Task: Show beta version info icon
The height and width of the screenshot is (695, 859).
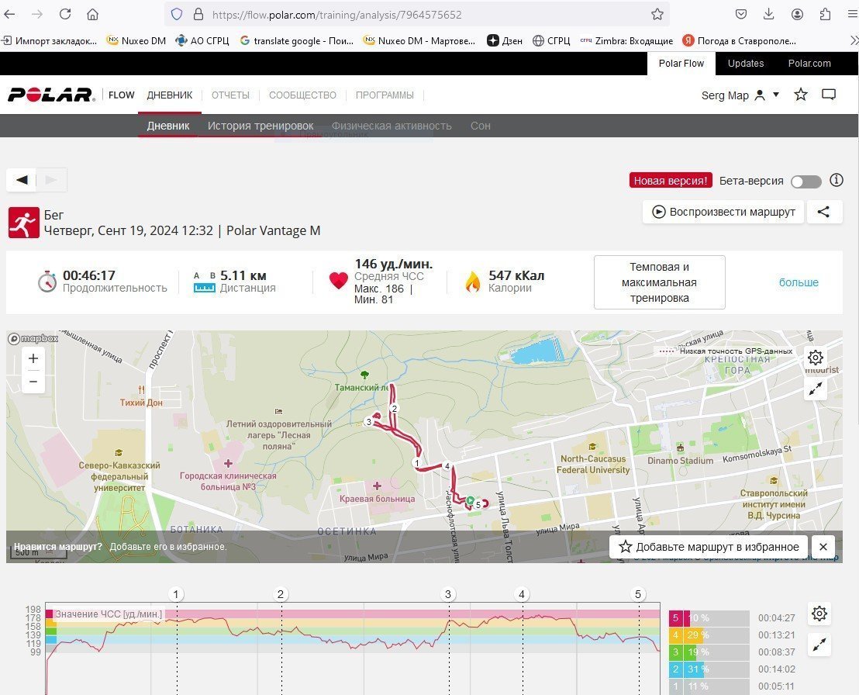Action: (836, 180)
